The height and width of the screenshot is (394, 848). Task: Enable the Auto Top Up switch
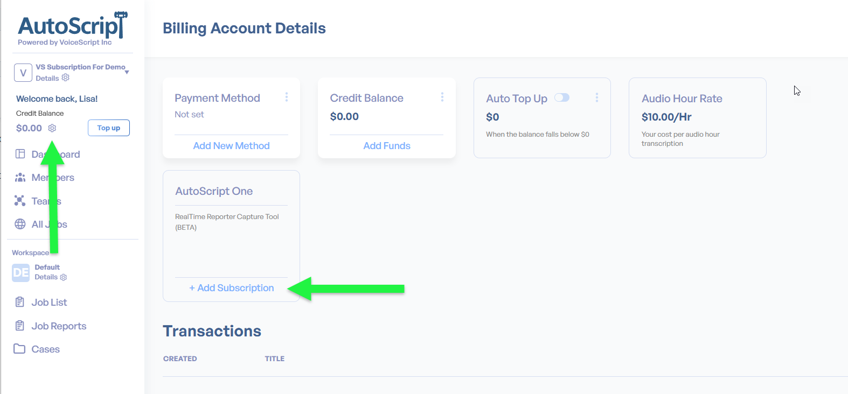[562, 97]
